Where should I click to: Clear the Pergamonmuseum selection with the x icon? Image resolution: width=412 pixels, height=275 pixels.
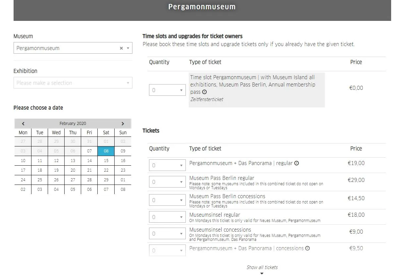click(121, 48)
